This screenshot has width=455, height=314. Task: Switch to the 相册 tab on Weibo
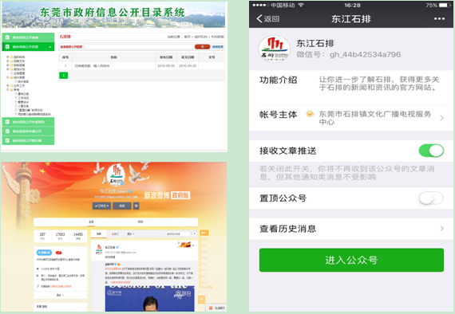point(140,222)
